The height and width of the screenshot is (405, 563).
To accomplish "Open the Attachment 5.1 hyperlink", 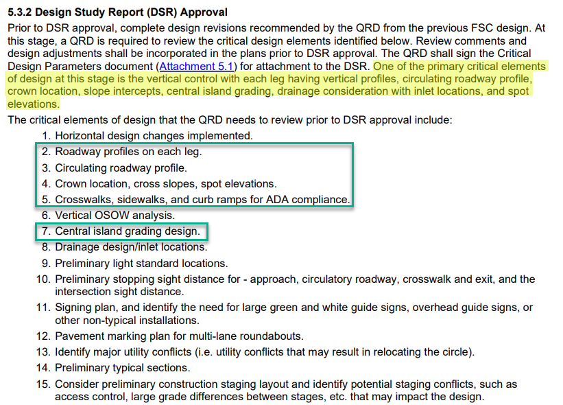I will tap(197, 66).
